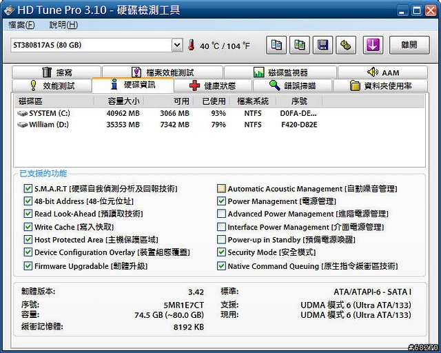Open the 檔案(F) menu
Image resolution: width=441 pixels, height=353 pixels.
tap(21, 25)
